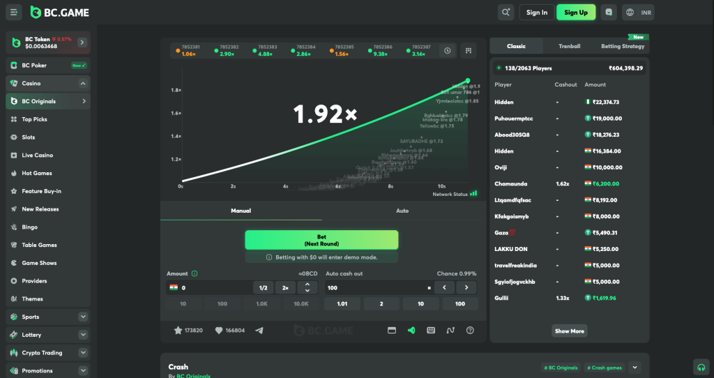Open the # Crash games tag
The width and height of the screenshot is (714, 378).
605,368
